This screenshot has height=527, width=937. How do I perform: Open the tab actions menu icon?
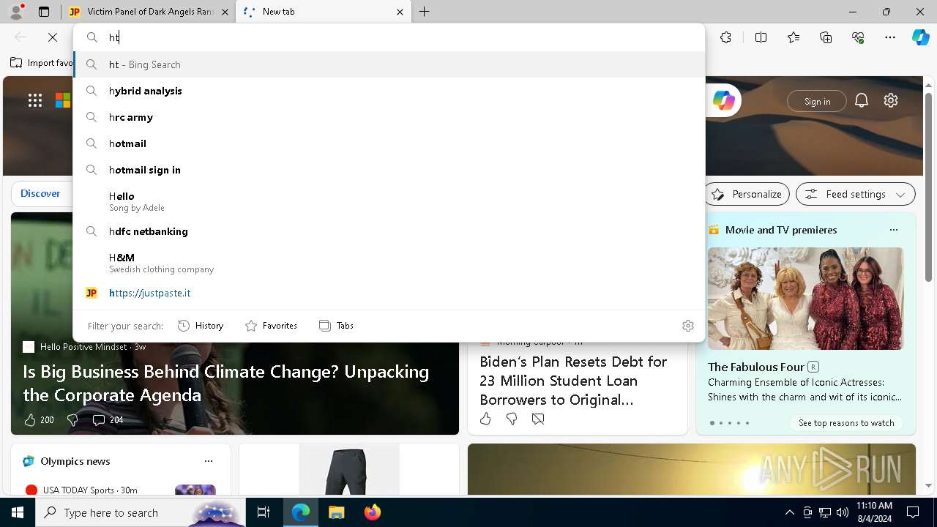point(44,12)
